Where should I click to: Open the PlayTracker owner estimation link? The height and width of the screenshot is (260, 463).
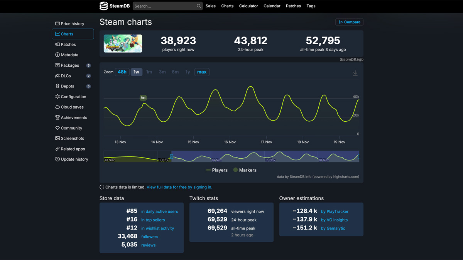[x=335, y=211]
